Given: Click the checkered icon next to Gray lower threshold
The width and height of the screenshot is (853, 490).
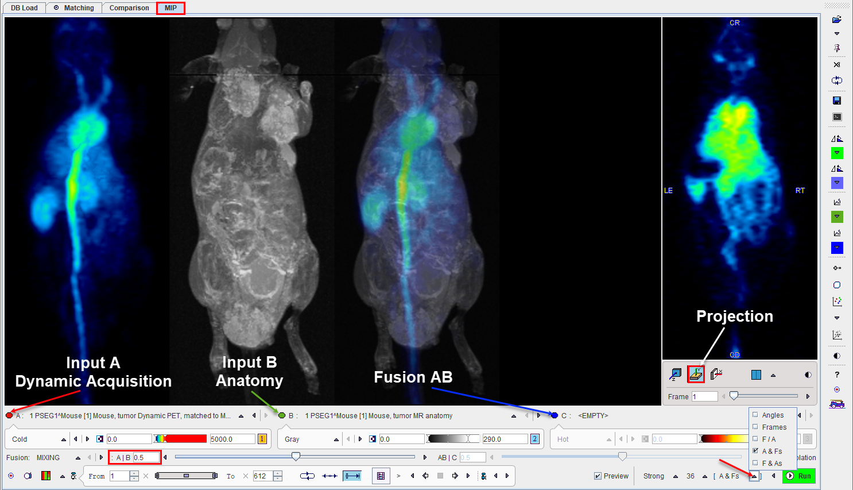Looking at the screenshot, I should pyautogui.click(x=373, y=439).
